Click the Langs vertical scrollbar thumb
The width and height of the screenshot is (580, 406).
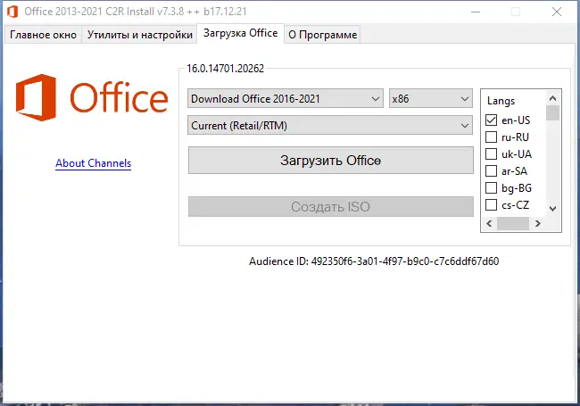[x=552, y=113]
